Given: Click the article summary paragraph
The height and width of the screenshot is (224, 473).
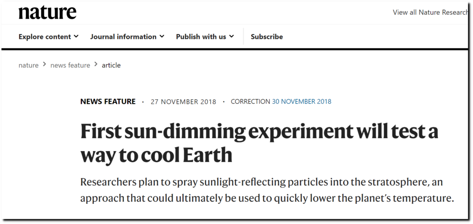Looking at the screenshot, I should click(267, 191).
